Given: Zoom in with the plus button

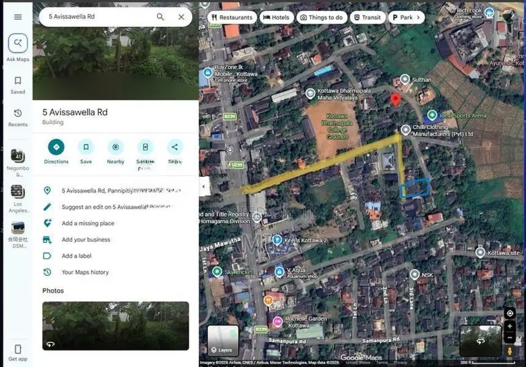Looking at the screenshot, I should [510, 326].
